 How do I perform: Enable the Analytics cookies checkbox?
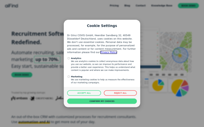click(69, 58)
